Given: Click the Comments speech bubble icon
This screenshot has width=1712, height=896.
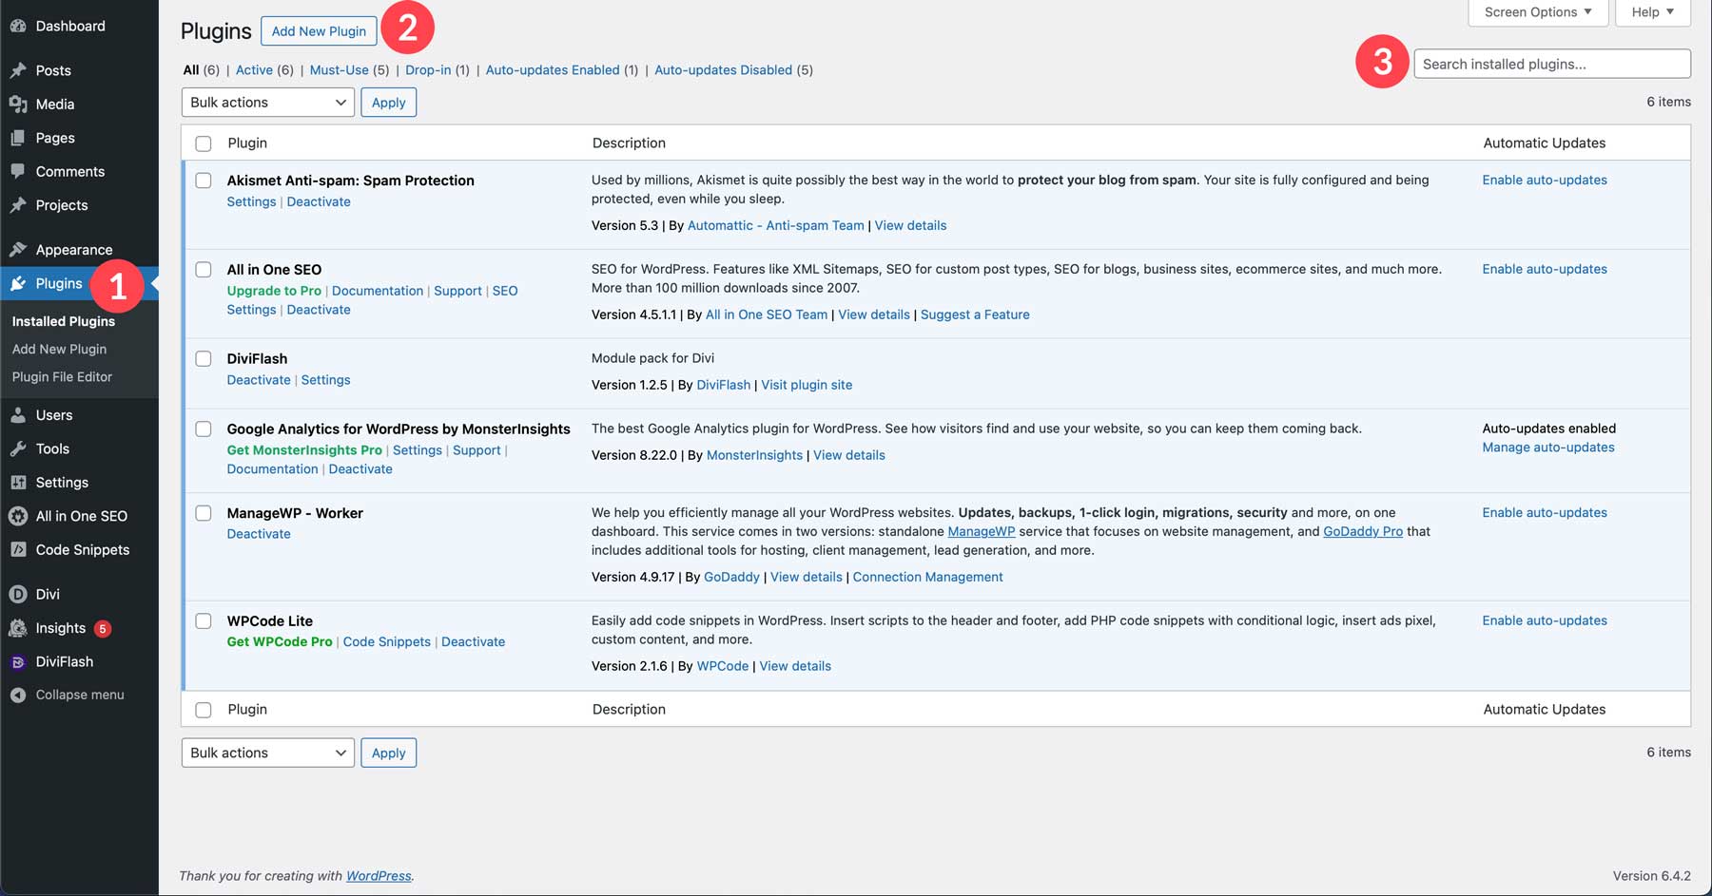Looking at the screenshot, I should (x=18, y=171).
